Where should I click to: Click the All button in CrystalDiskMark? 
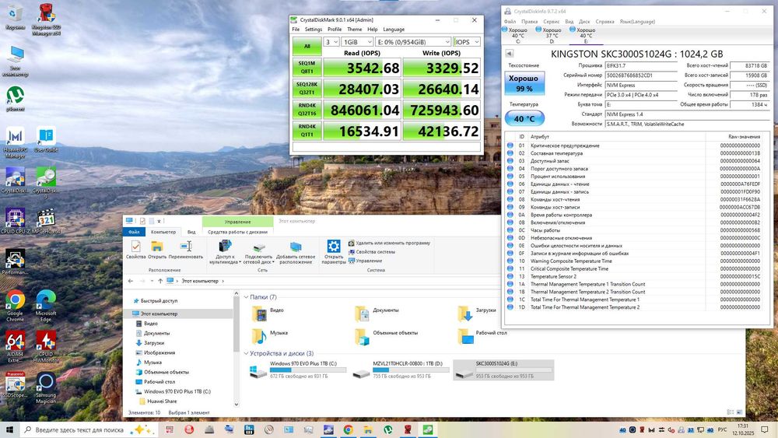[x=307, y=46]
